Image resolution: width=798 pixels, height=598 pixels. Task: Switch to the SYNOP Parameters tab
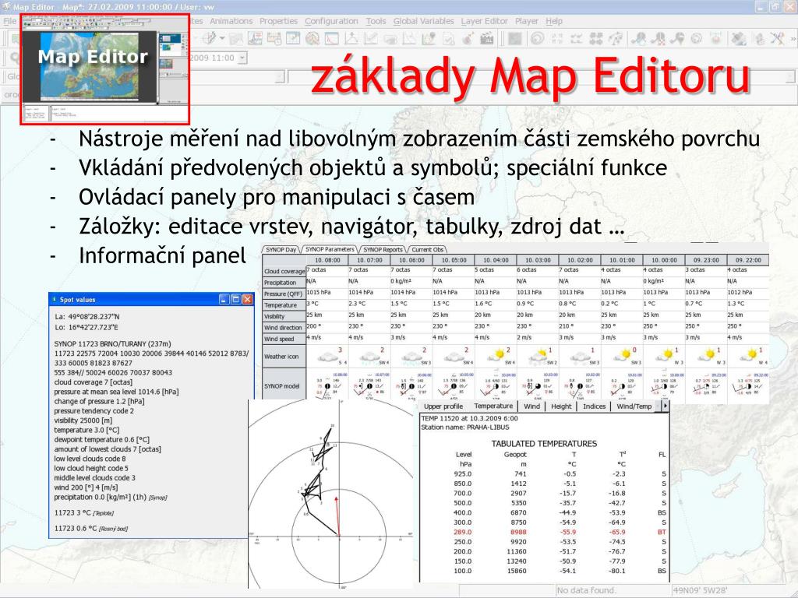[330, 249]
